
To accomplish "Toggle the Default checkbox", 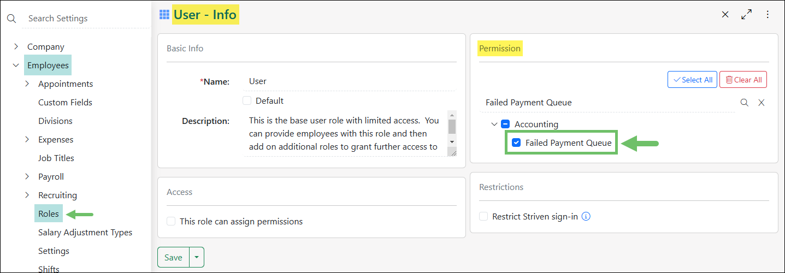I will coord(247,100).
